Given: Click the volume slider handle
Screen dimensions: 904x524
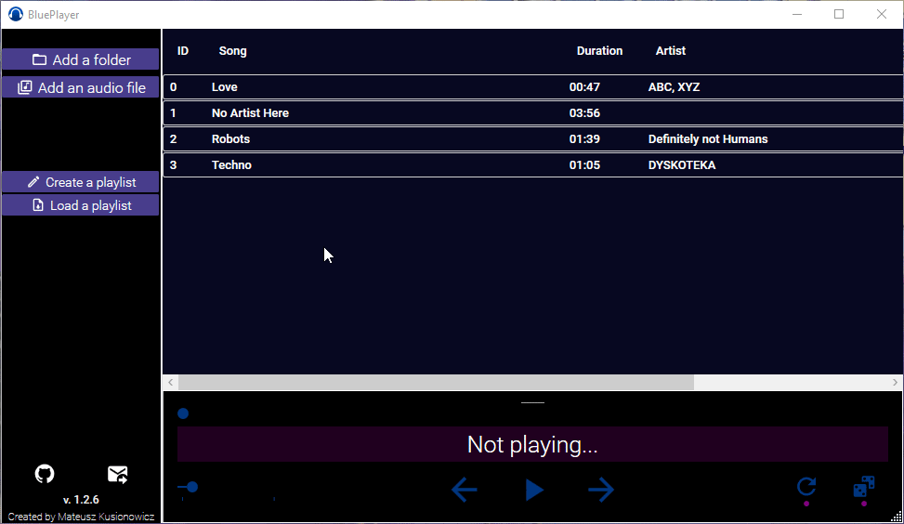Looking at the screenshot, I should 192,487.
